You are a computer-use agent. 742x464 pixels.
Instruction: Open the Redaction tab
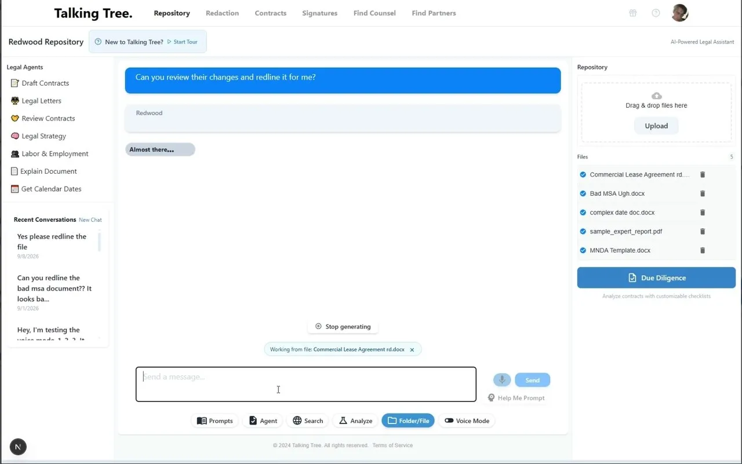coord(222,13)
